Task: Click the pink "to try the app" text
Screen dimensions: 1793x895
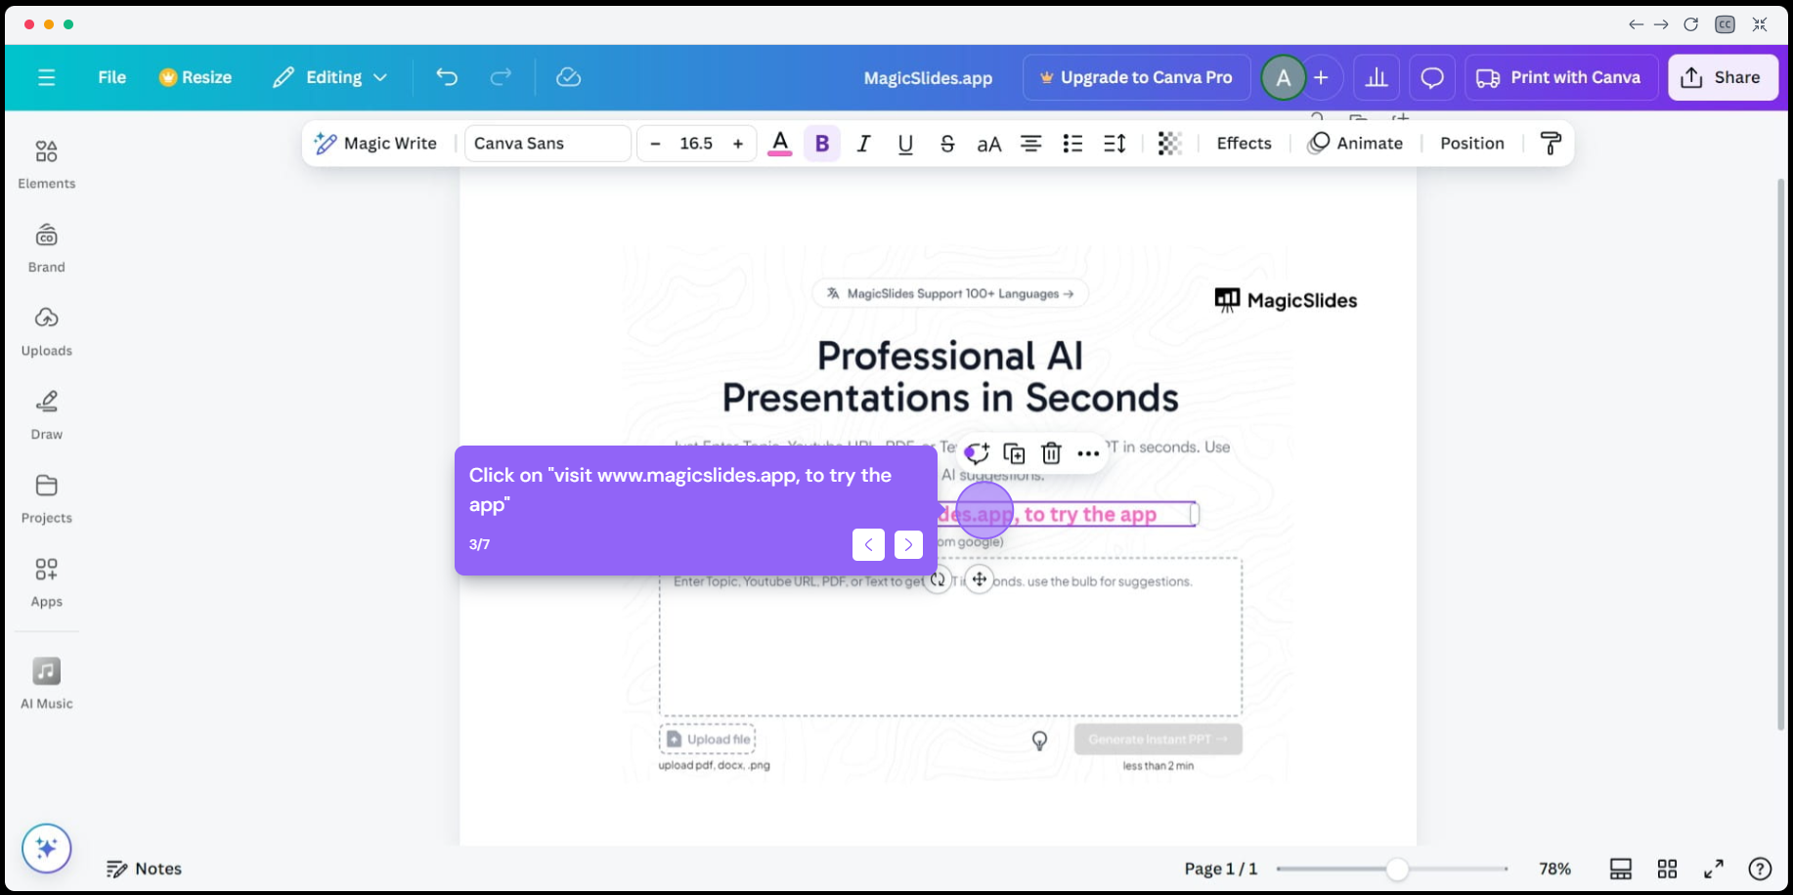Action: point(1090,514)
